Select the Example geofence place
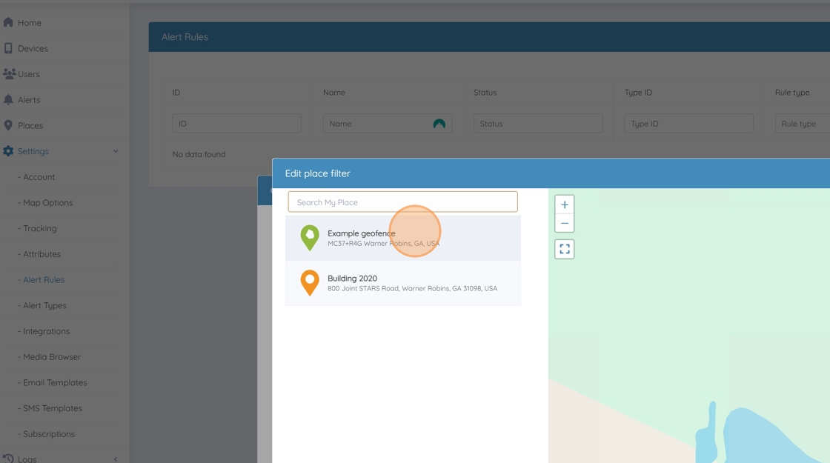 [x=403, y=238]
